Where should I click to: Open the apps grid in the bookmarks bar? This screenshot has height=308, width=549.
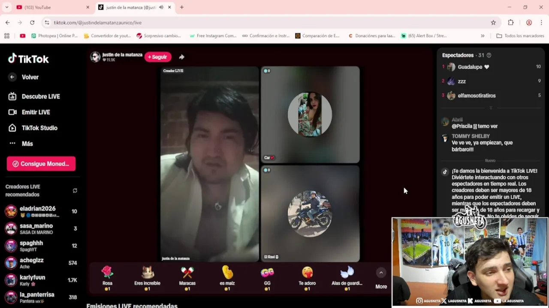click(x=7, y=36)
